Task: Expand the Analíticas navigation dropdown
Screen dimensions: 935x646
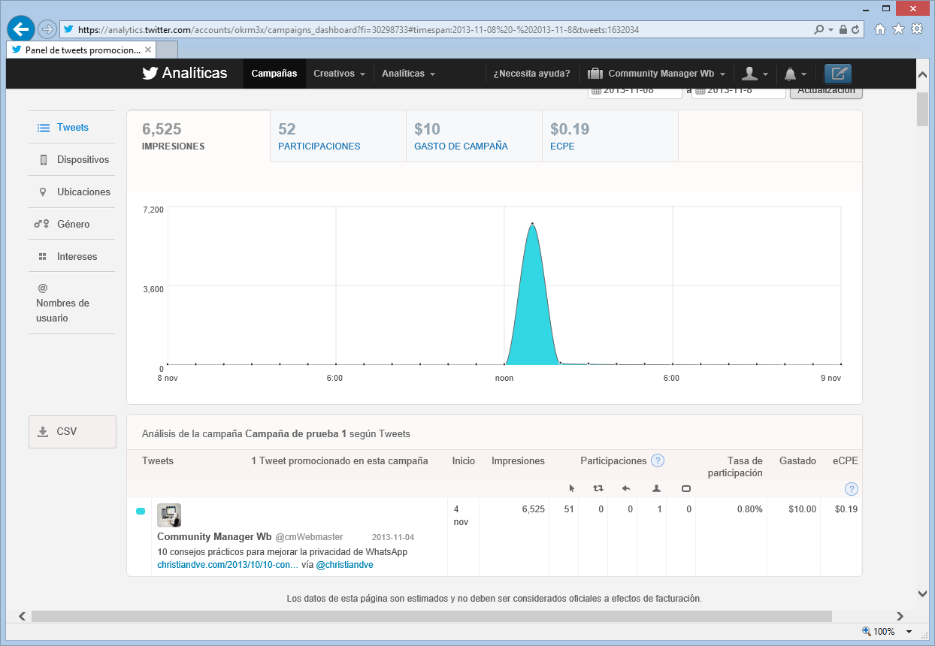Action: click(x=408, y=74)
